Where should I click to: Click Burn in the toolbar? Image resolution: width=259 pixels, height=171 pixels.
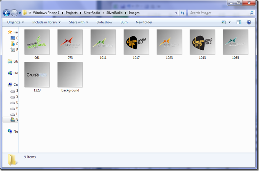[124, 22]
